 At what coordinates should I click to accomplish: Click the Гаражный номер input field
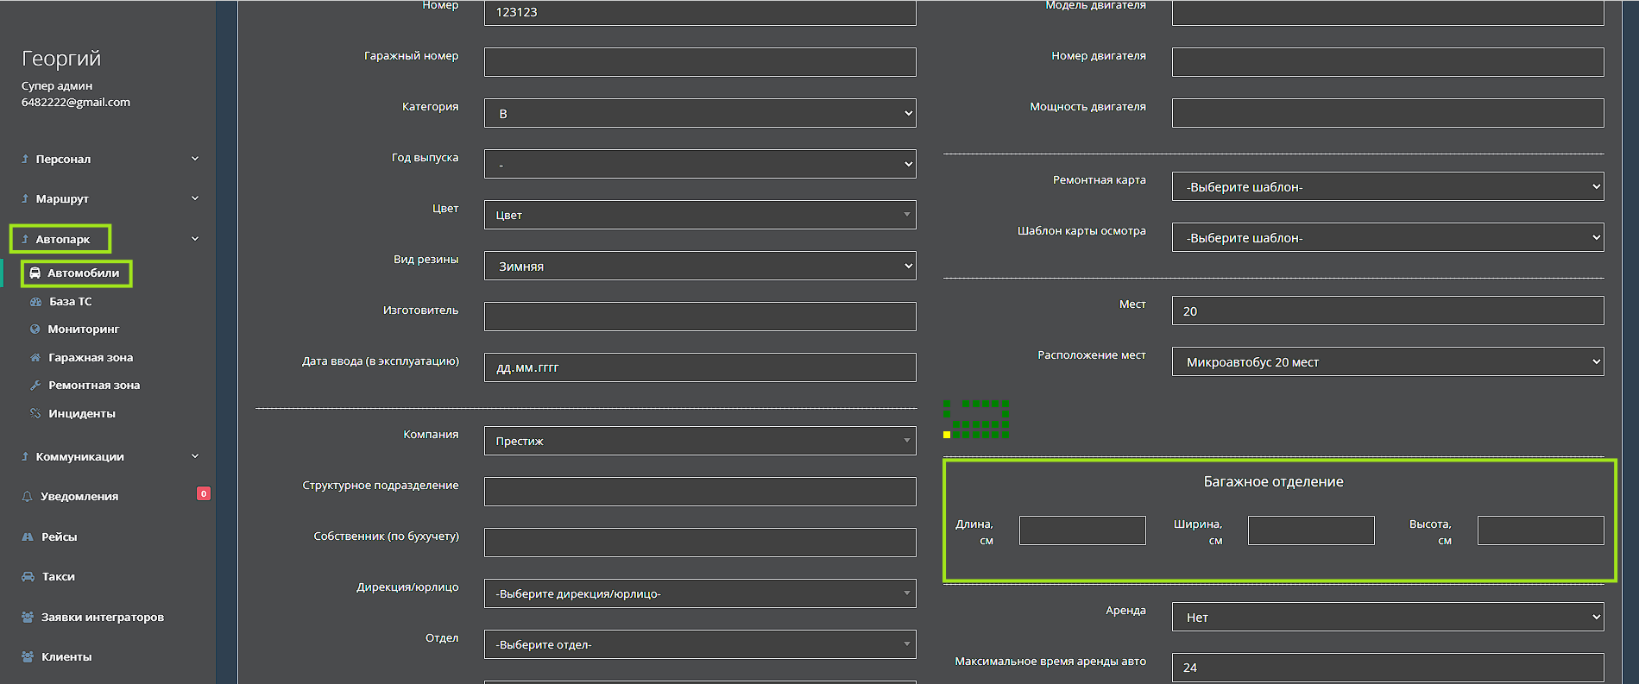click(699, 62)
